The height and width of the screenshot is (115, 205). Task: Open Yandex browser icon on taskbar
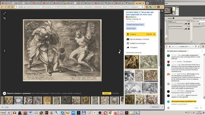click(94, 112)
